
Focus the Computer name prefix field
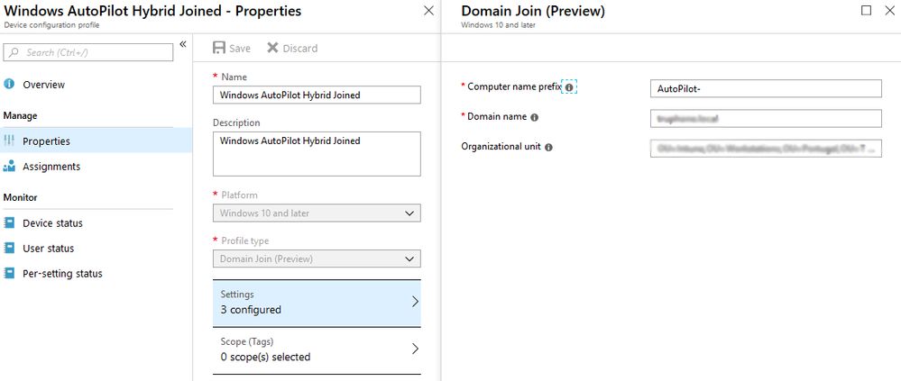pyautogui.click(x=765, y=88)
